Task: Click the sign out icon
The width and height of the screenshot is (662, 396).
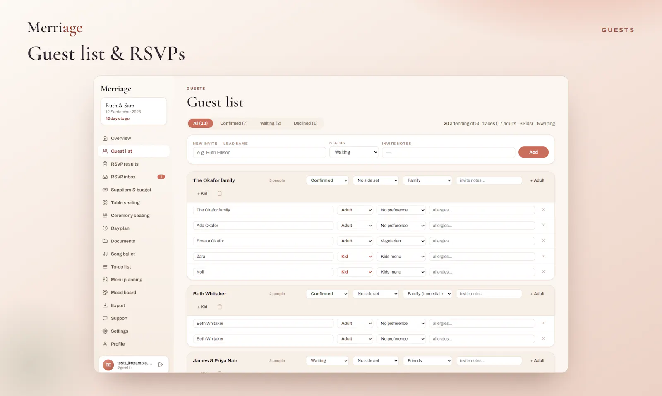Action: click(161, 365)
